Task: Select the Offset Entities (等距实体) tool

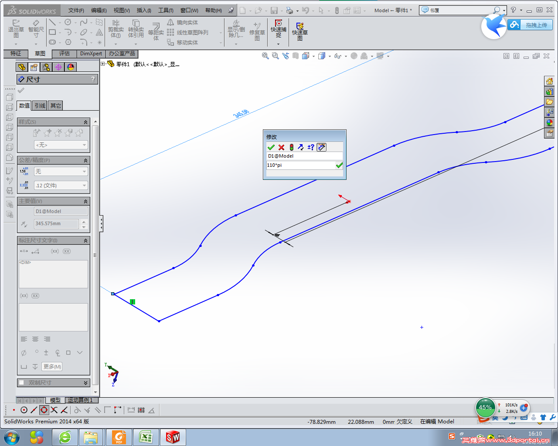Action: point(156,31)
